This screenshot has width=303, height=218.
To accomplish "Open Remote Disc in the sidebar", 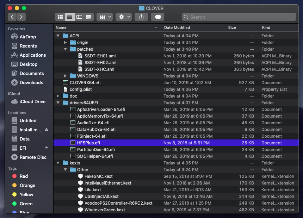I will (x=33, y=157).
